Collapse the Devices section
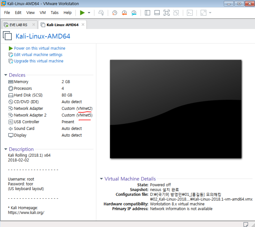Screen dimensions: 255x227 point(5,75)
